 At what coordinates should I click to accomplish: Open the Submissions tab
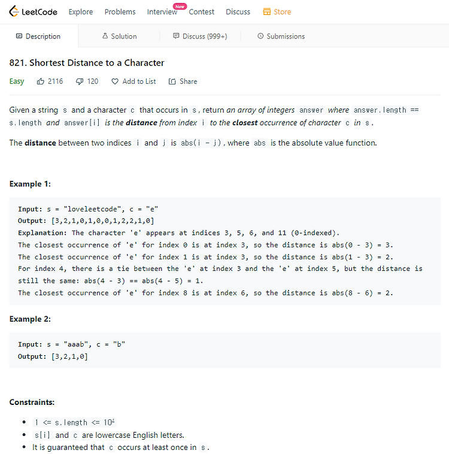click(281, 36)
